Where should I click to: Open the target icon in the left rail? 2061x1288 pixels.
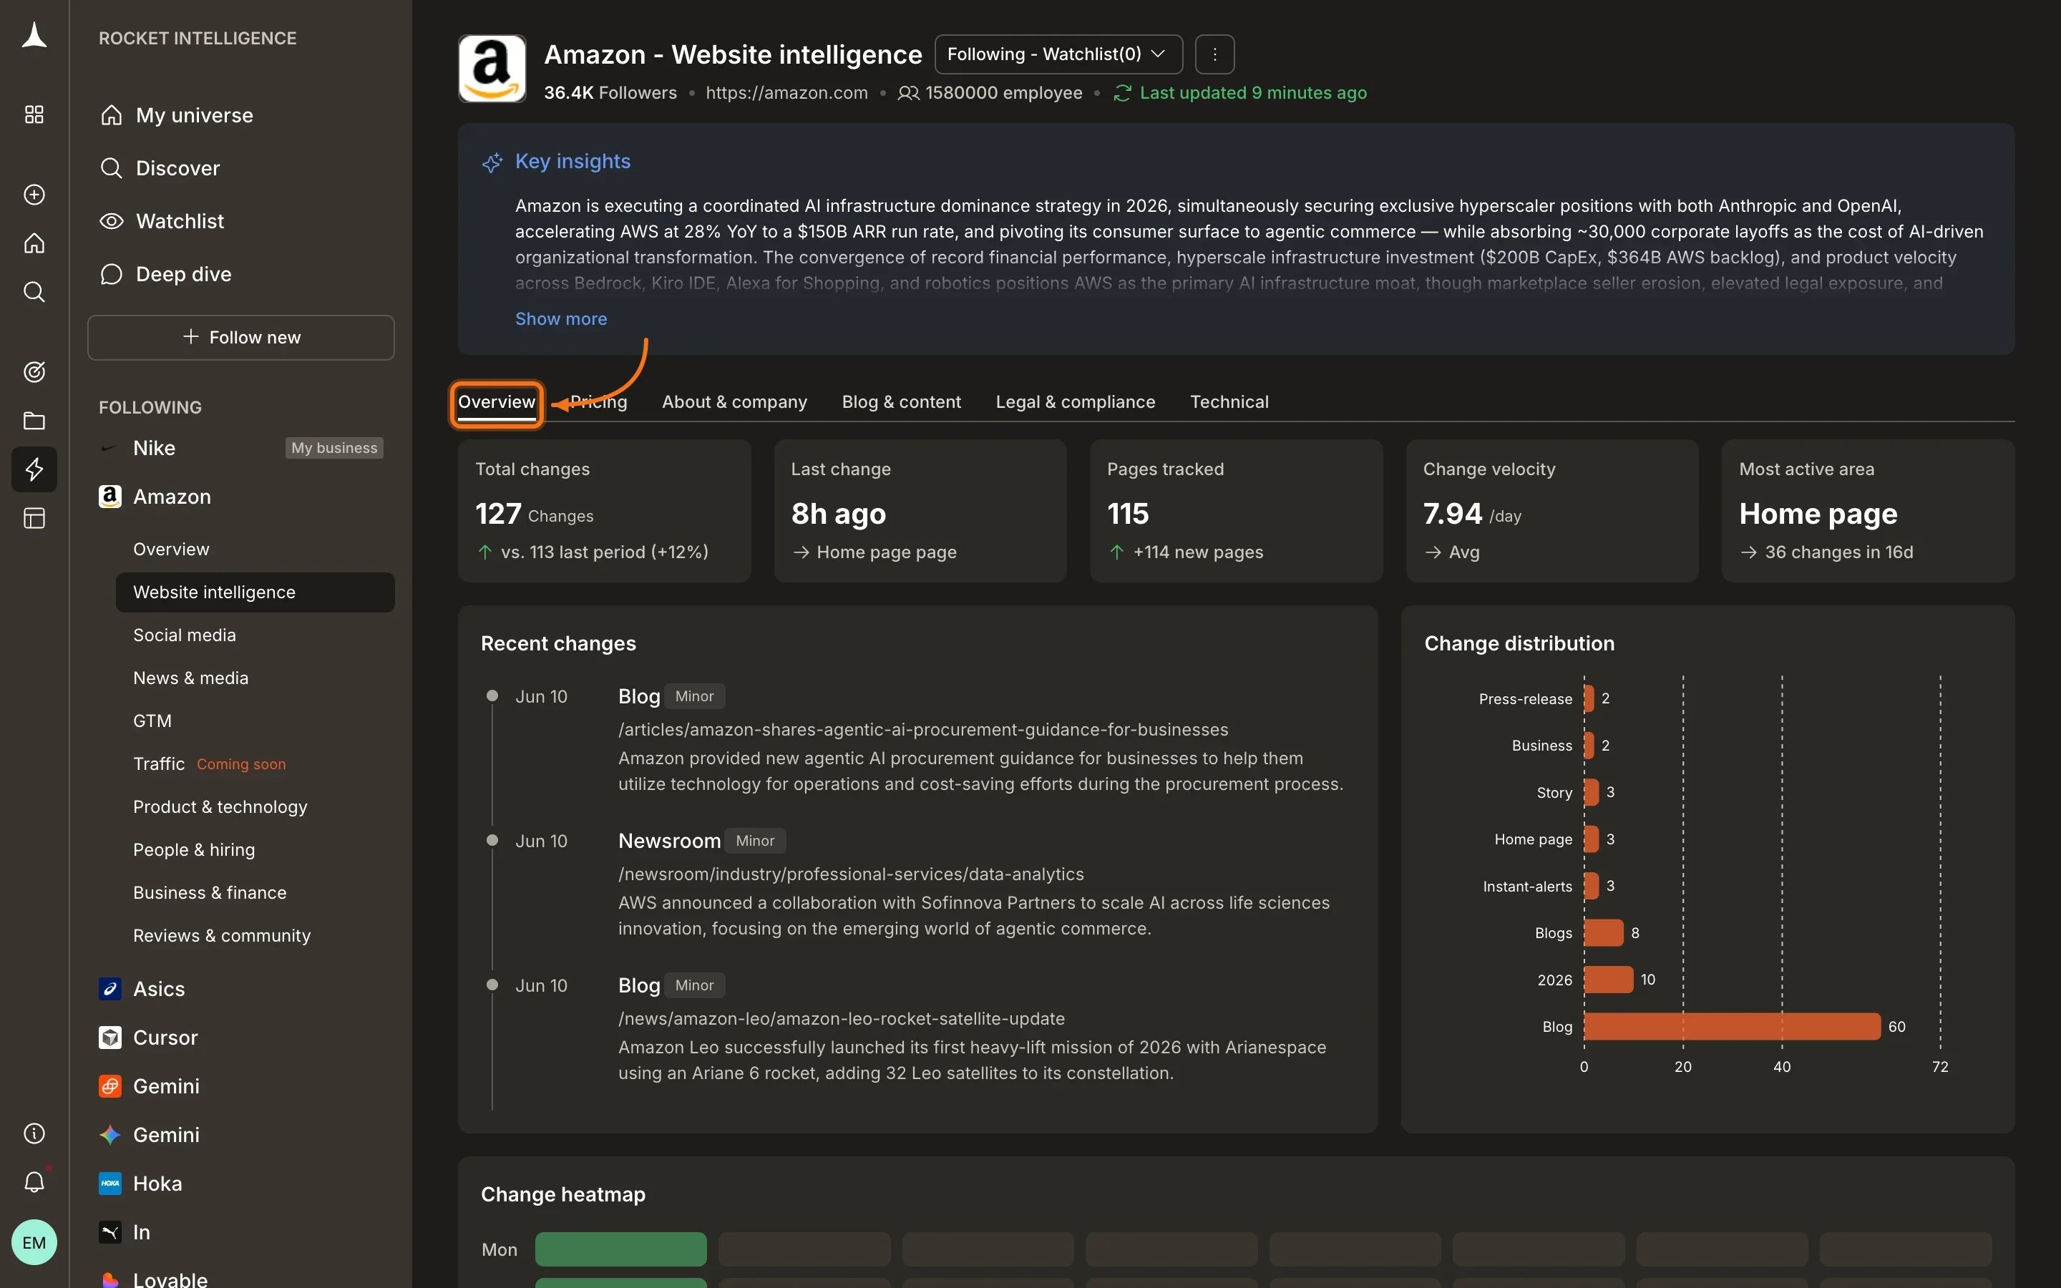(34, 371)
